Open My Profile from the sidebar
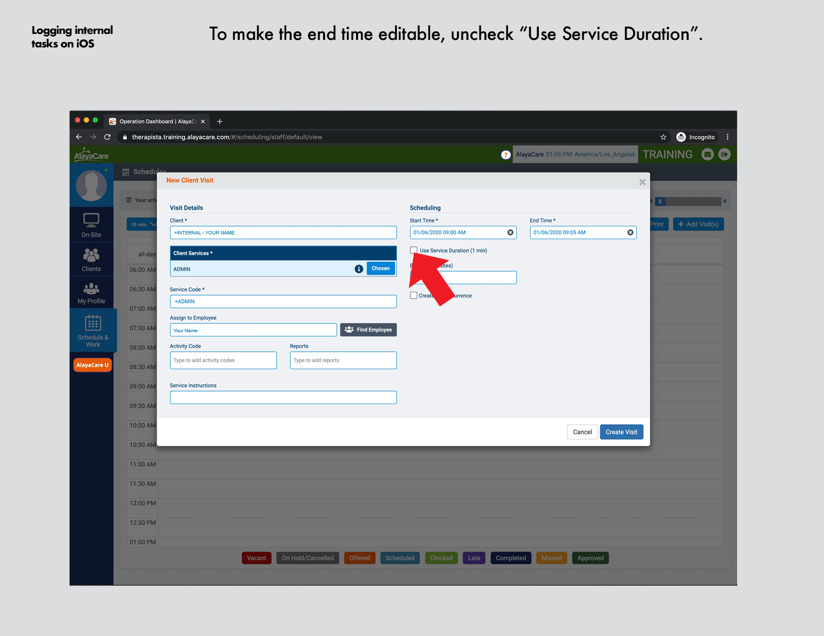 (x=91, y=292)
